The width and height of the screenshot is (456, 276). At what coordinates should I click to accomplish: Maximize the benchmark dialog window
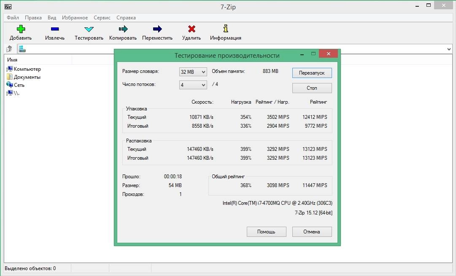pos(313,54)
